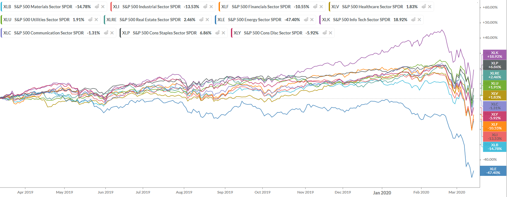507x197 pixels.
Task: Select the XLE ticker symbol in legend
Action: [221, 20]
